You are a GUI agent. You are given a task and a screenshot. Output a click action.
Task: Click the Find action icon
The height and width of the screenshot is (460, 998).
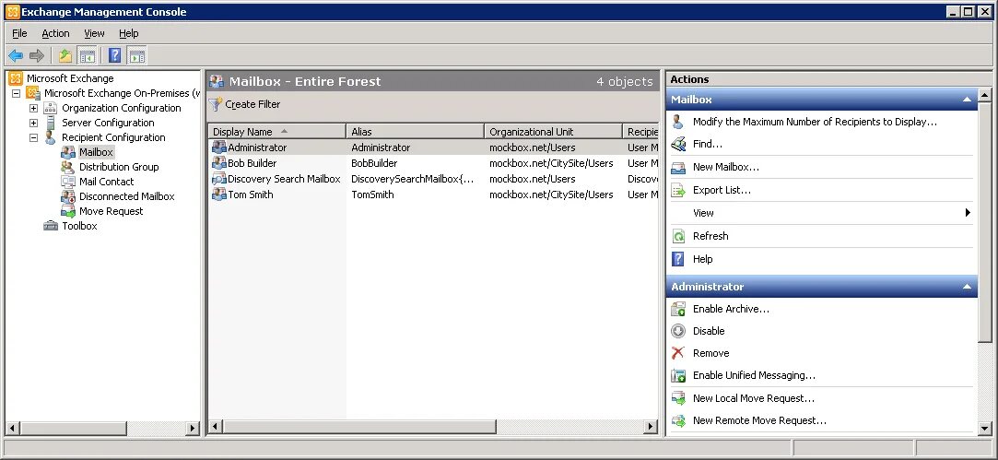point(678,144)
